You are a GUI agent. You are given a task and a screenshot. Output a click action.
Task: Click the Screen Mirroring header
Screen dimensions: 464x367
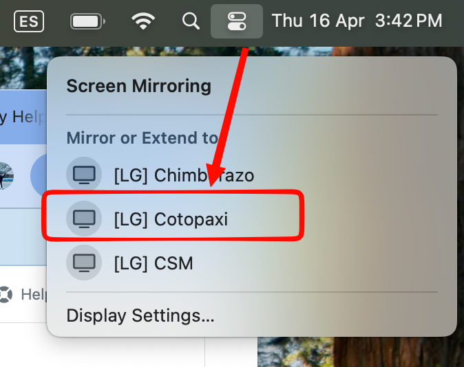pyautogui.click(x=139, y=86)
